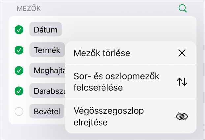Click the MEZŐK section heading
Image resolution: width=205 pixels, height=140 pixels.
[29, 9]
